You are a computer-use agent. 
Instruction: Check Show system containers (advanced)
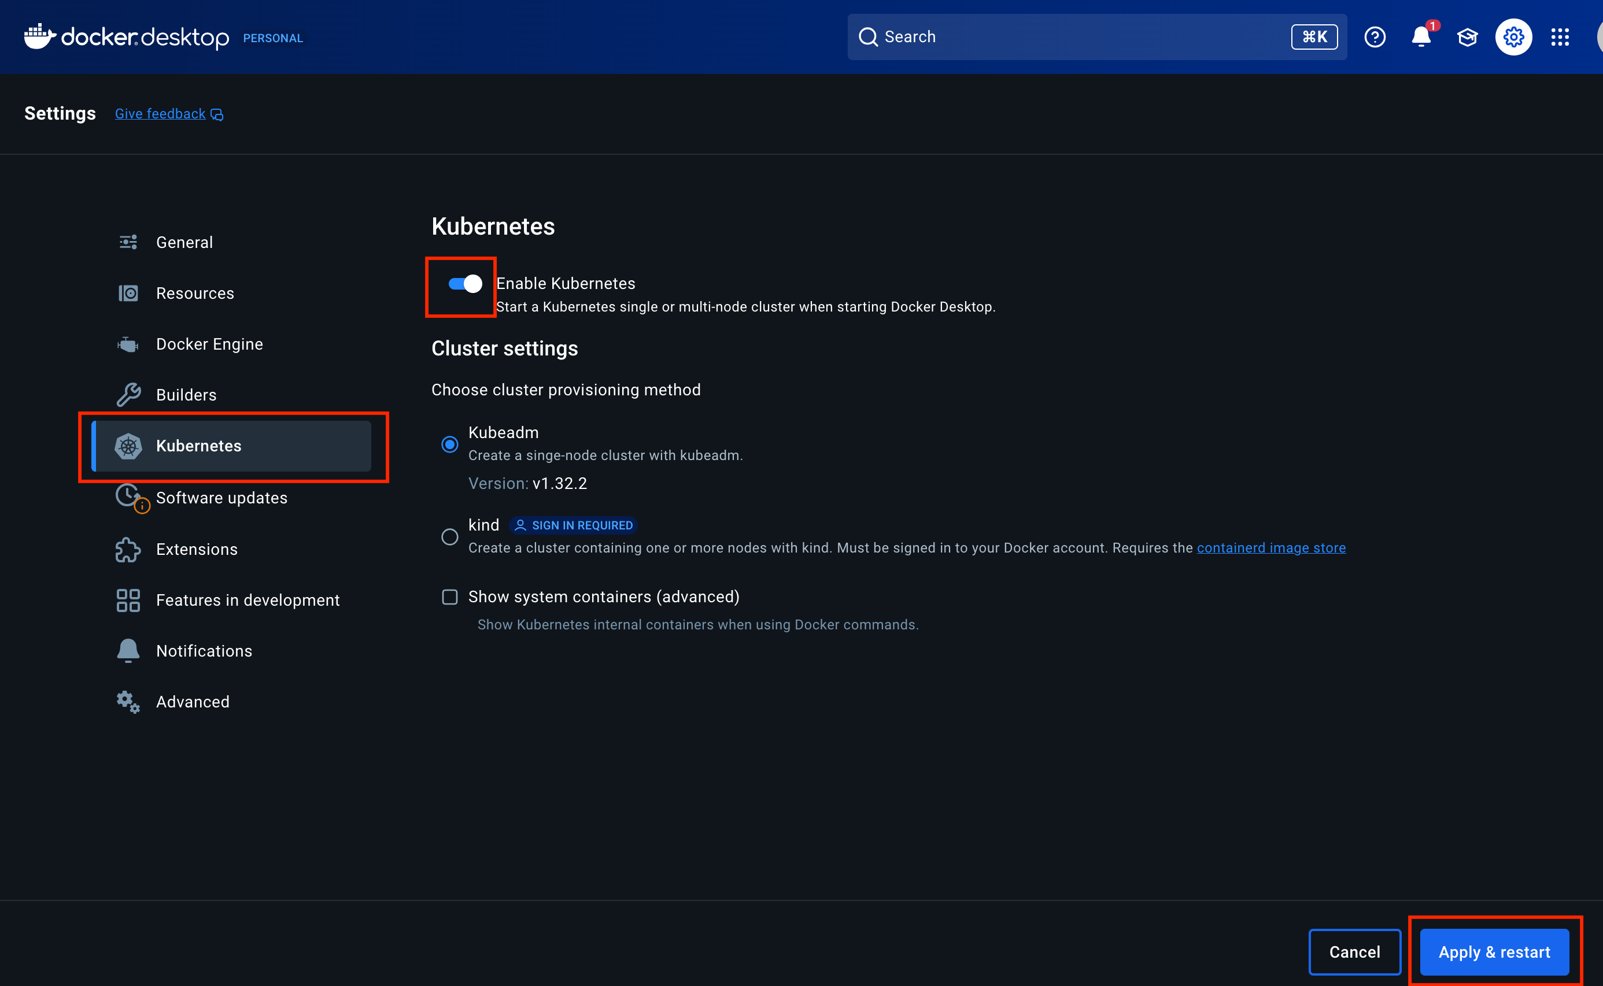point(449,598)
